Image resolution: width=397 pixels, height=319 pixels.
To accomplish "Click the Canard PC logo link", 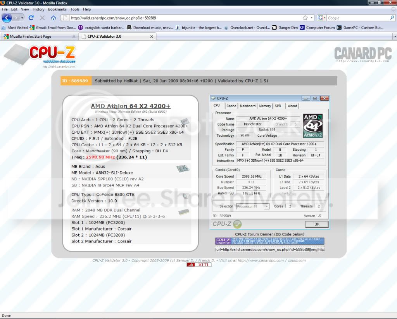I will 363,54.
